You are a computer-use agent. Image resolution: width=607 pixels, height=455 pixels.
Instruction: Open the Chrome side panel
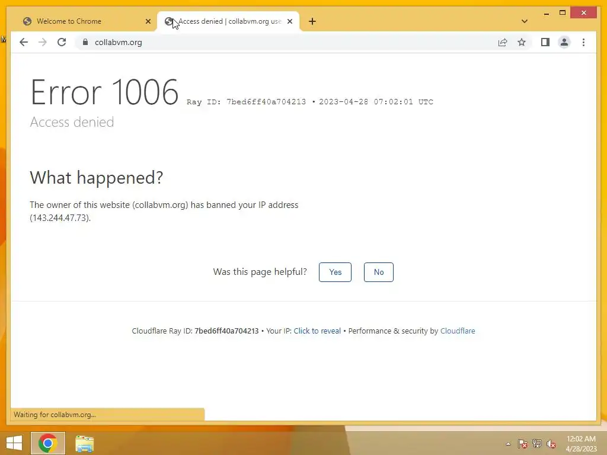(545, 42)
